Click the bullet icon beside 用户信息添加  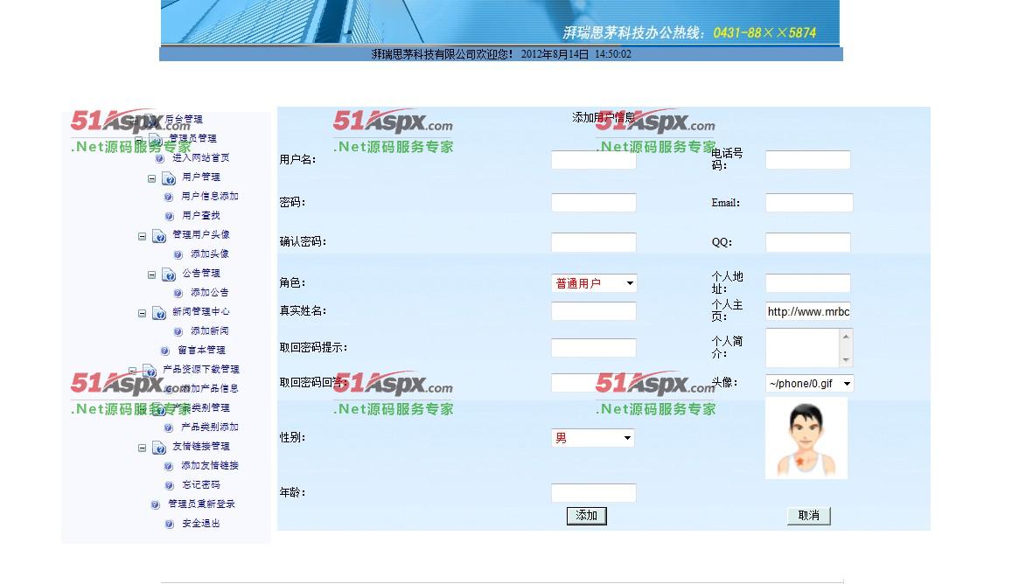pos(169,197)
